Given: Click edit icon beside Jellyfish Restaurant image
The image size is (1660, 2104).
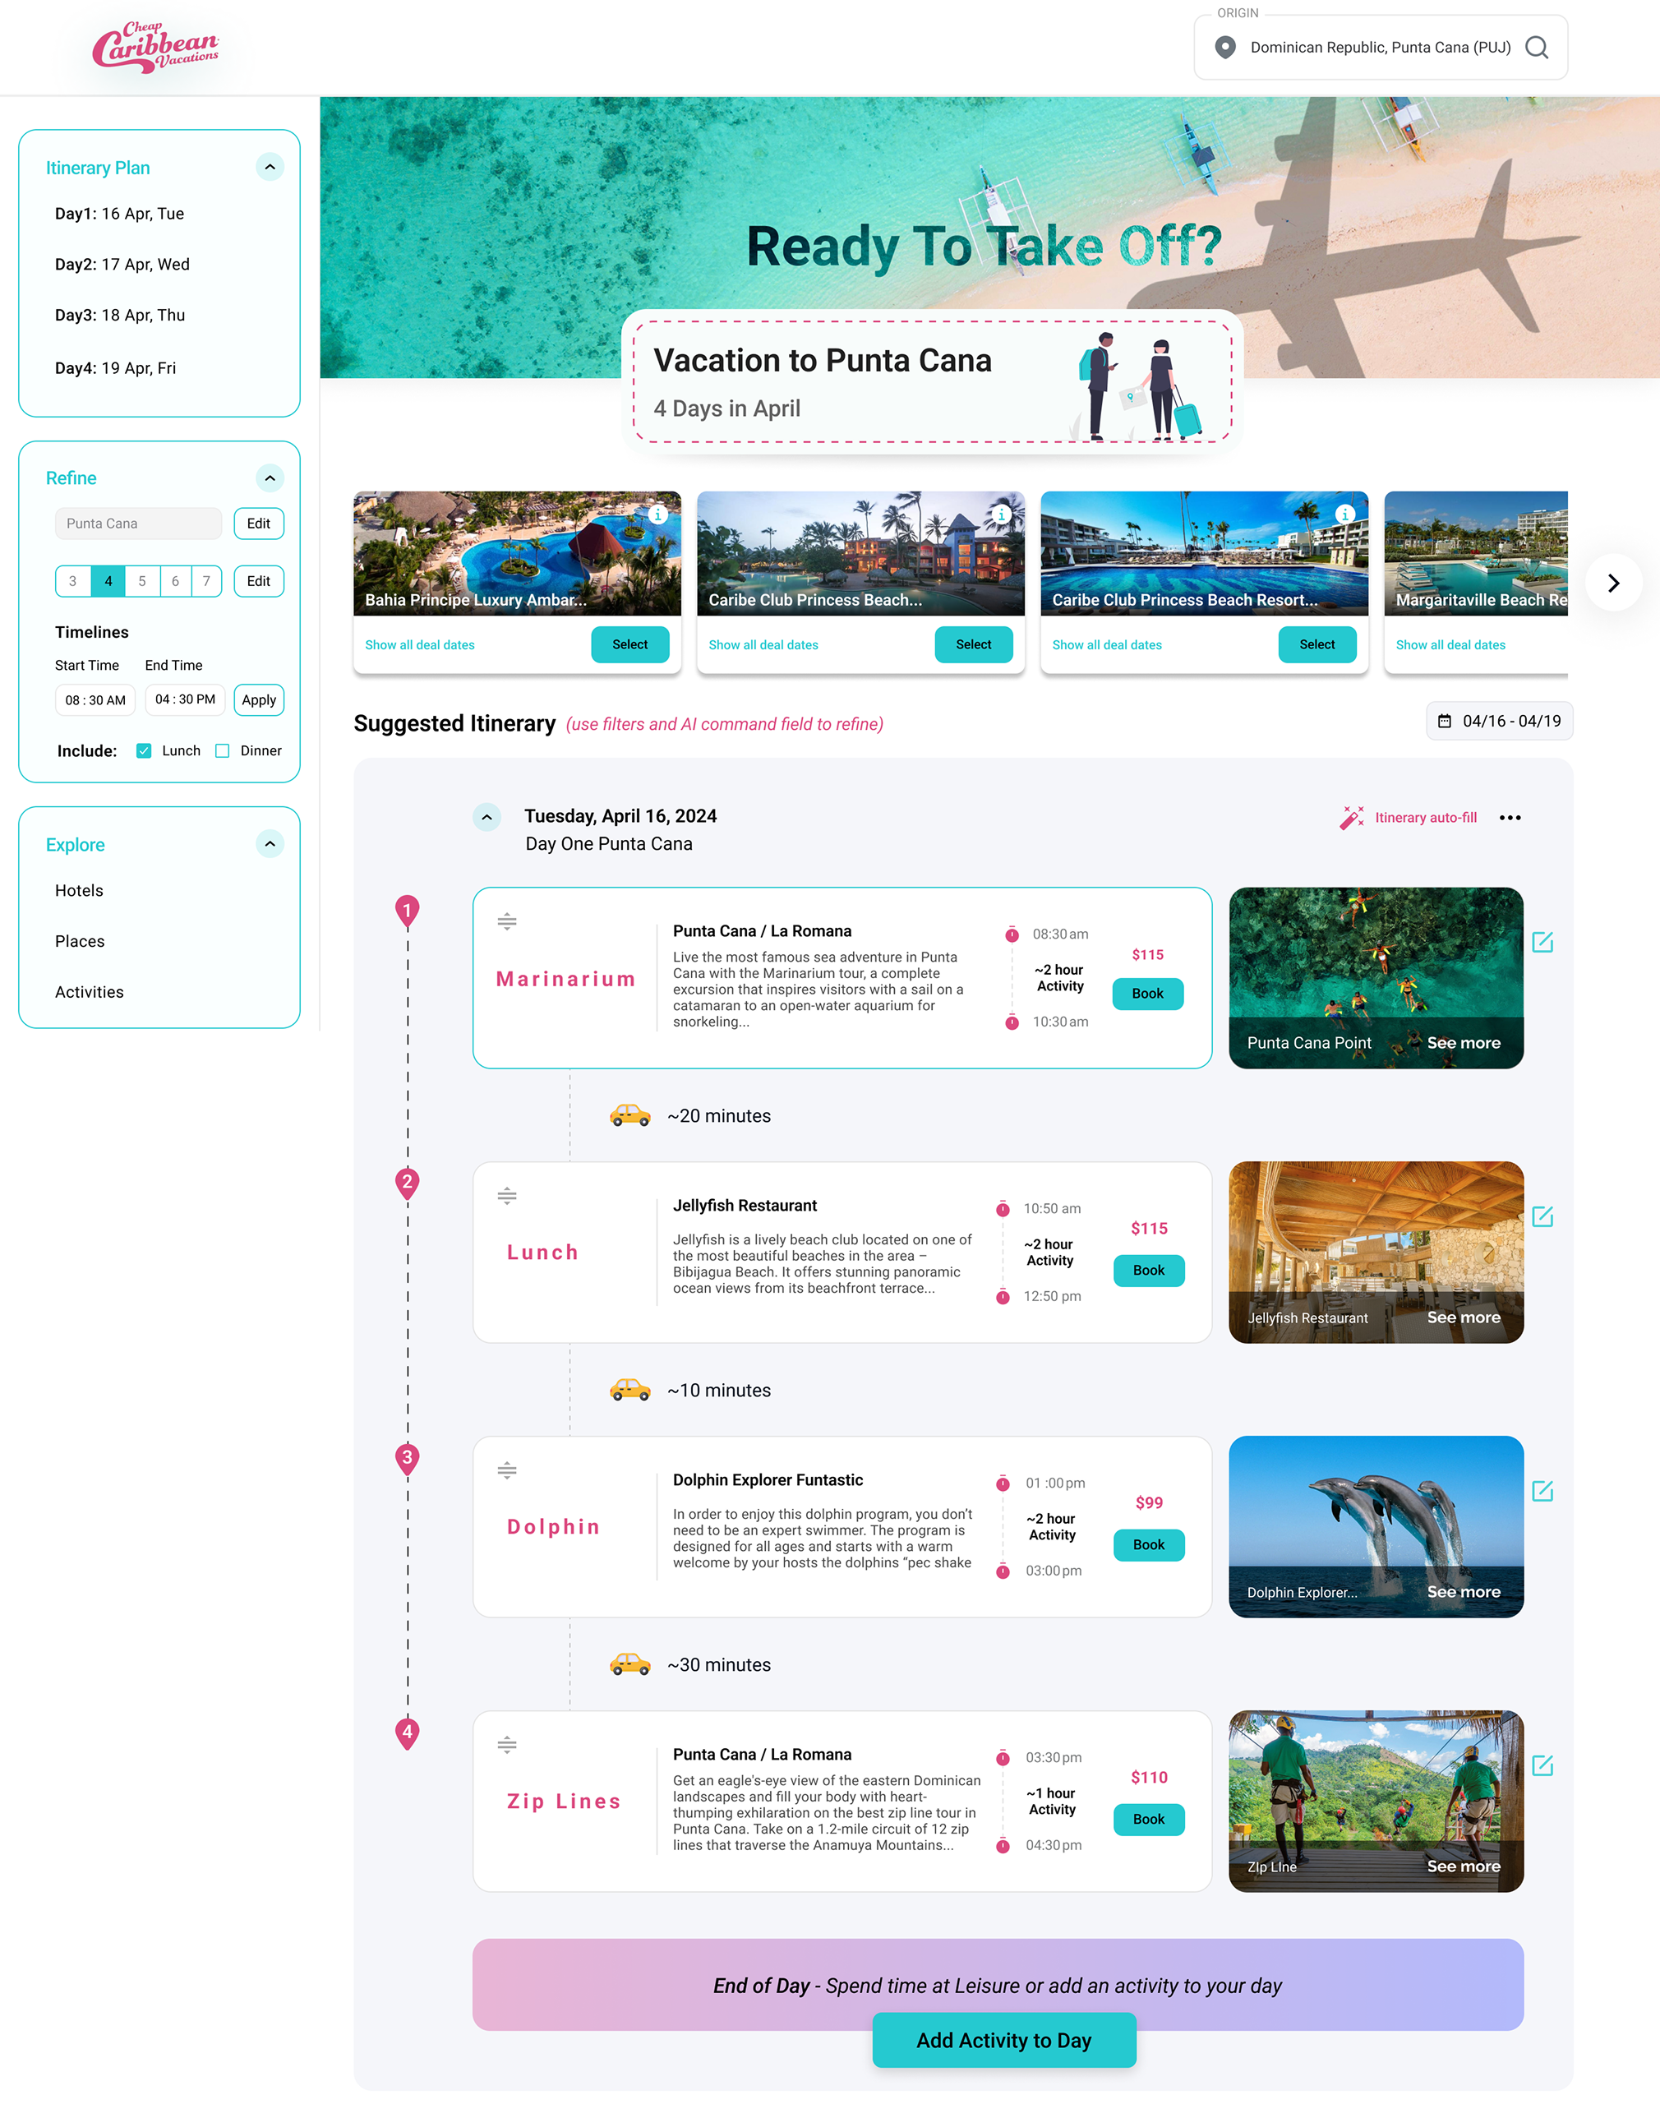Looking at the screenshot, I should point(1542,1216).
